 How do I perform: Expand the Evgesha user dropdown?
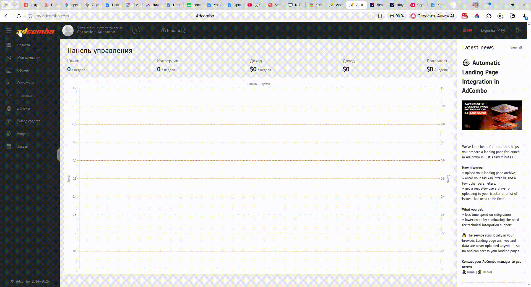(x=490, y=30)
